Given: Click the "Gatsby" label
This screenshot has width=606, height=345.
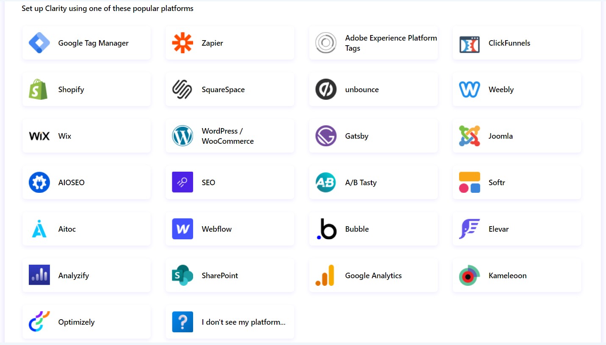Looking at the screenshot, I should pos(357,136).
